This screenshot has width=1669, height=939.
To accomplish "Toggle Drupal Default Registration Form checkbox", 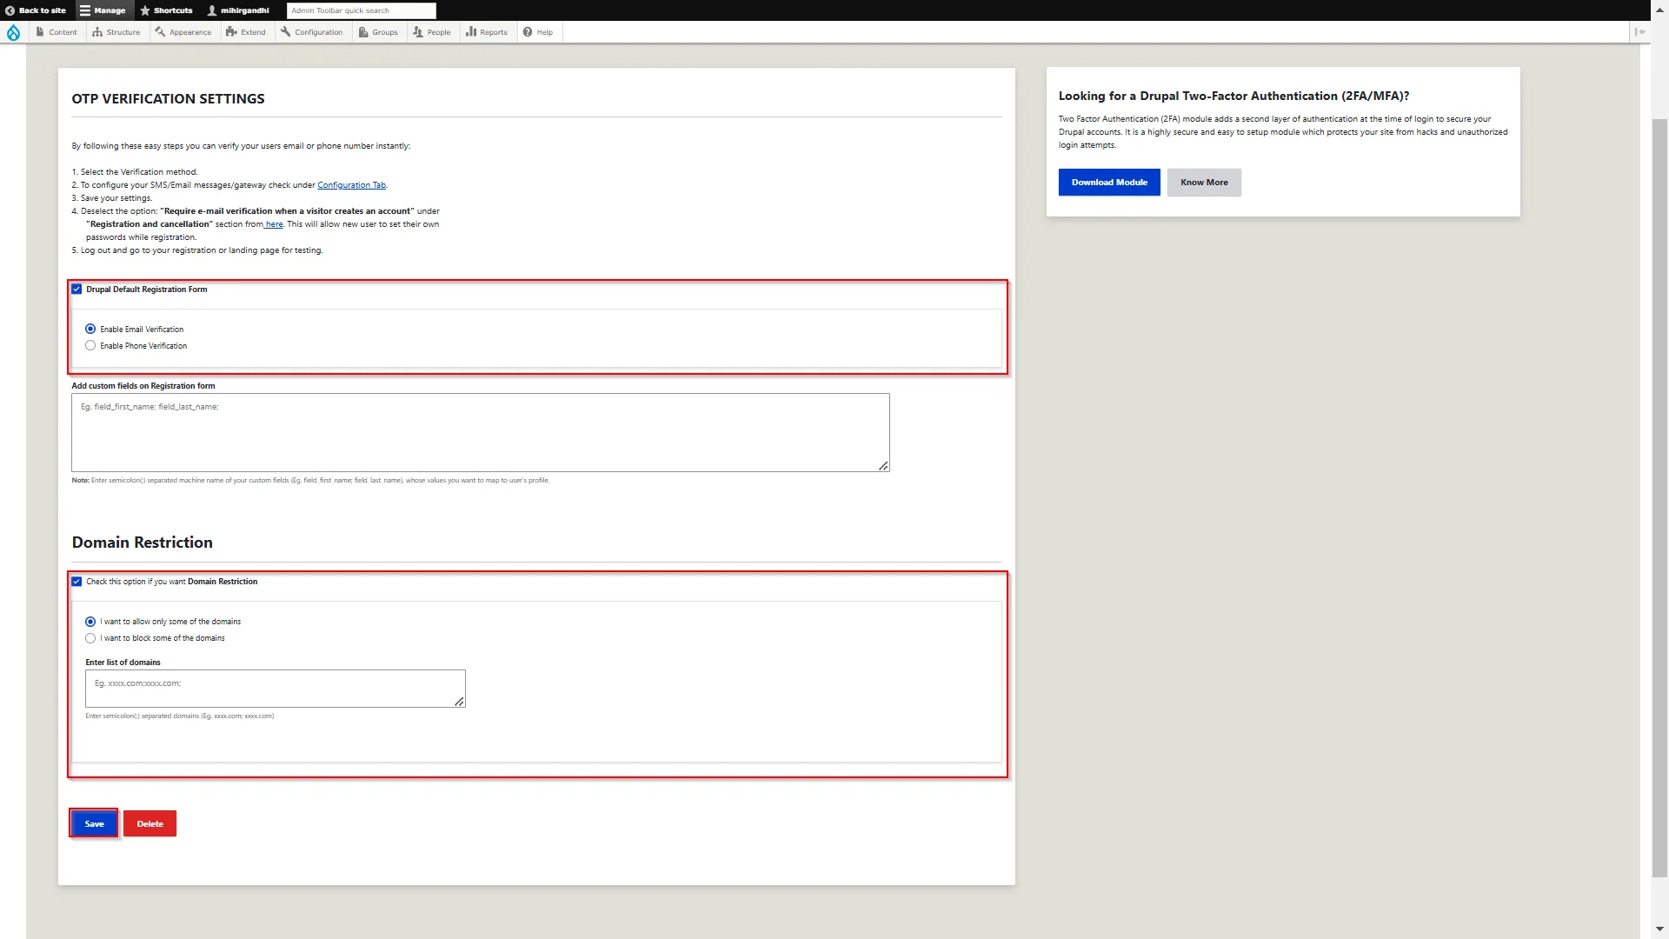I will (76, 289).
